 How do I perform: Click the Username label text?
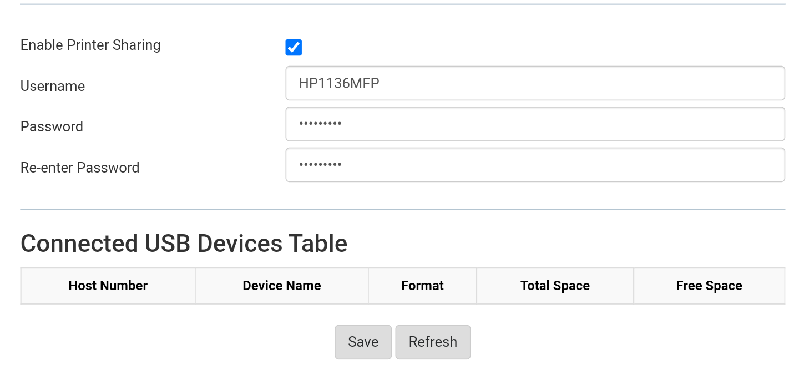[x=53, y=86]
